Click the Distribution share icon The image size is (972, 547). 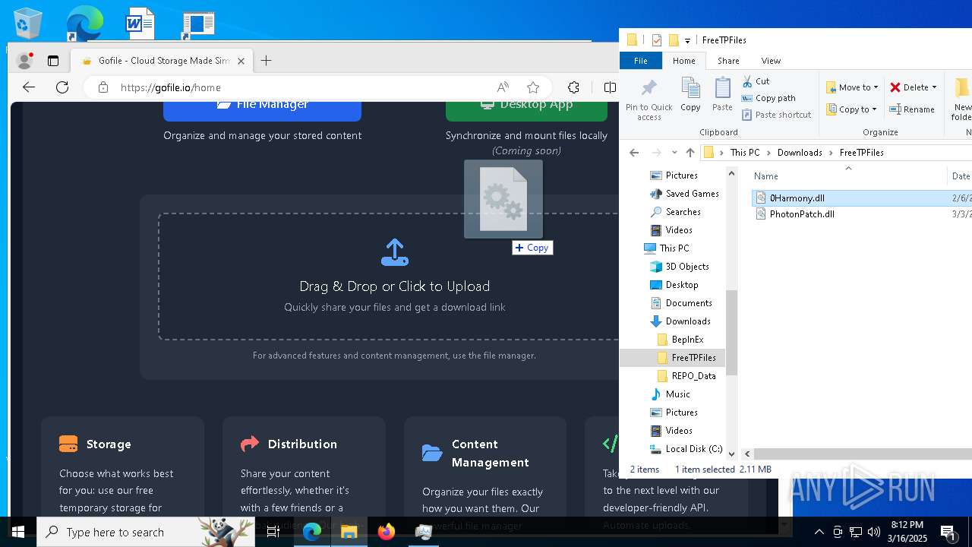coord(250,444)
